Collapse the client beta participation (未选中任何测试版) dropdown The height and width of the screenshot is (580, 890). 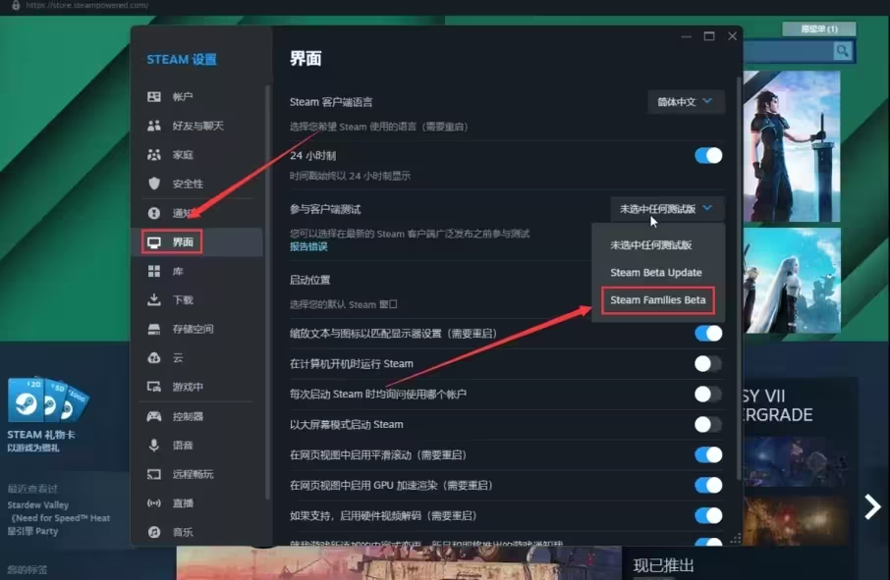(x=667, y=209)
